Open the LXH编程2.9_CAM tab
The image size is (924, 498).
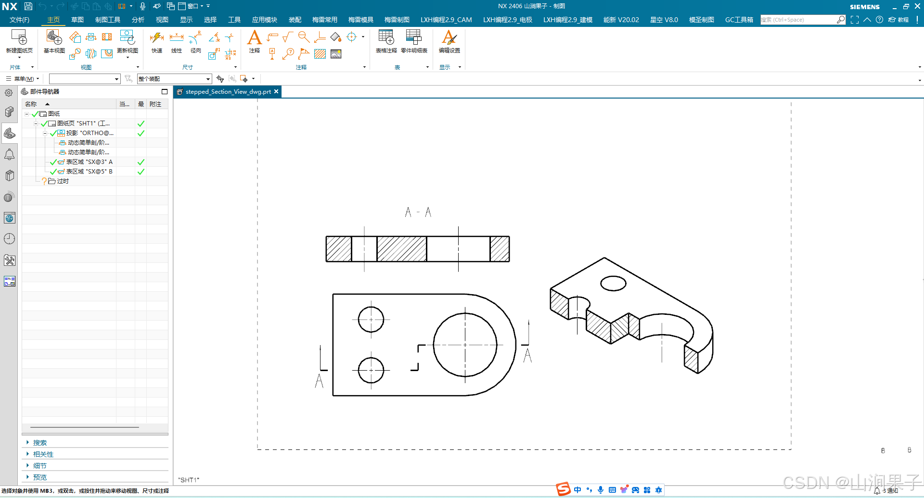pos(446,20)
